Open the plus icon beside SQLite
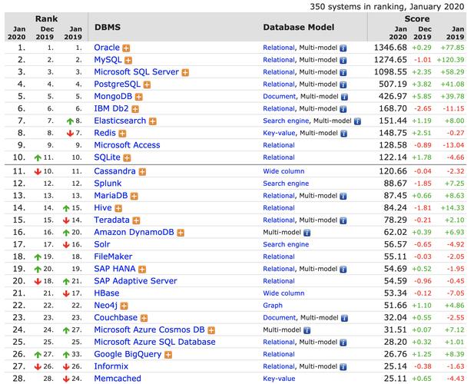The width and height of the screenshot is (474, 384). point(127,157)
